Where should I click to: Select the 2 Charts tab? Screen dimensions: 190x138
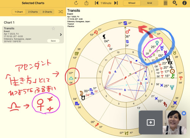pyautogui.click(x=33, y=12)
